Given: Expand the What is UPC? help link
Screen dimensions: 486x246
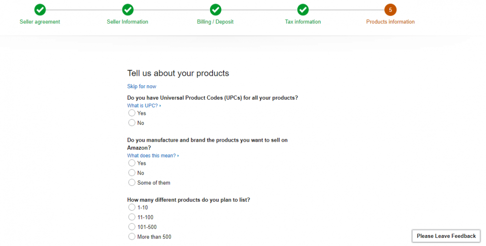Looking at the screenshot, I should point(143,106).
